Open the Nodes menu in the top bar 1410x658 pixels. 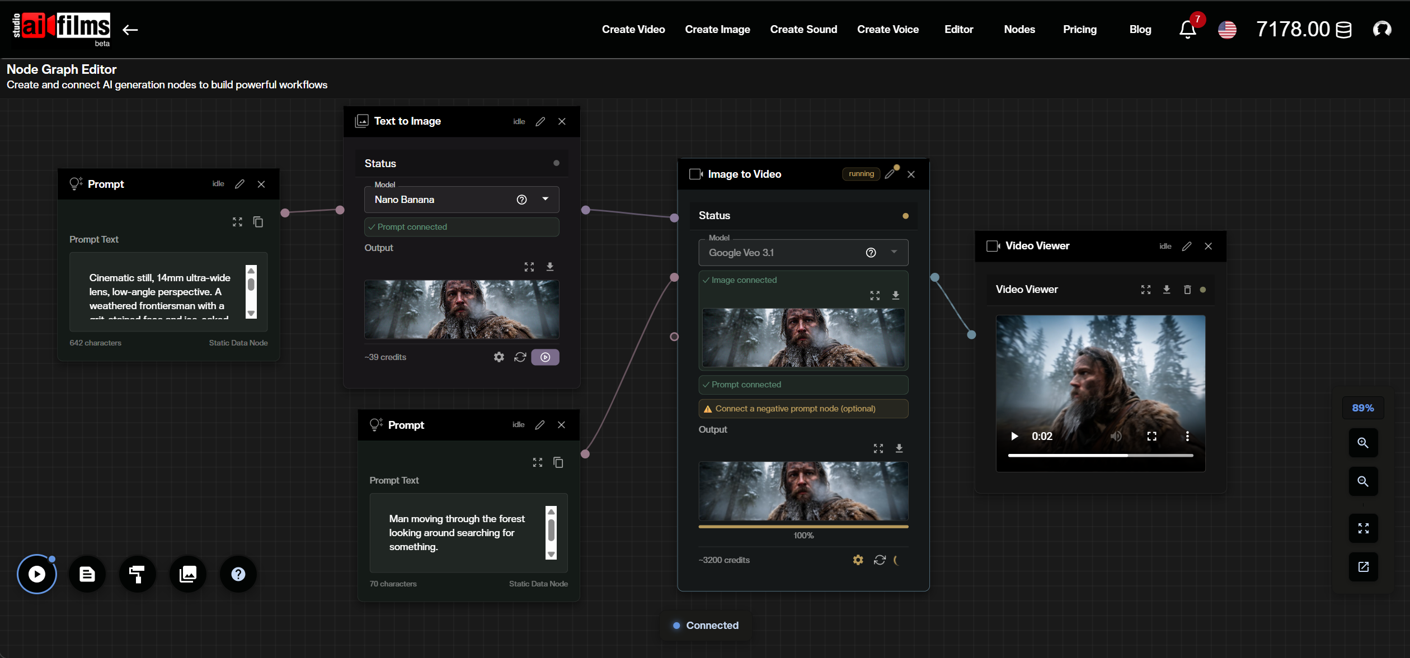1019,29
